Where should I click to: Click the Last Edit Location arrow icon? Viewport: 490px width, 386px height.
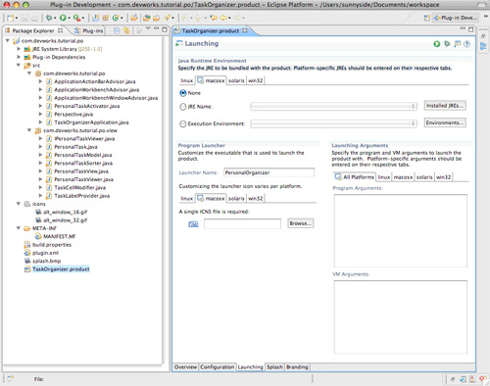coord(214,18)
